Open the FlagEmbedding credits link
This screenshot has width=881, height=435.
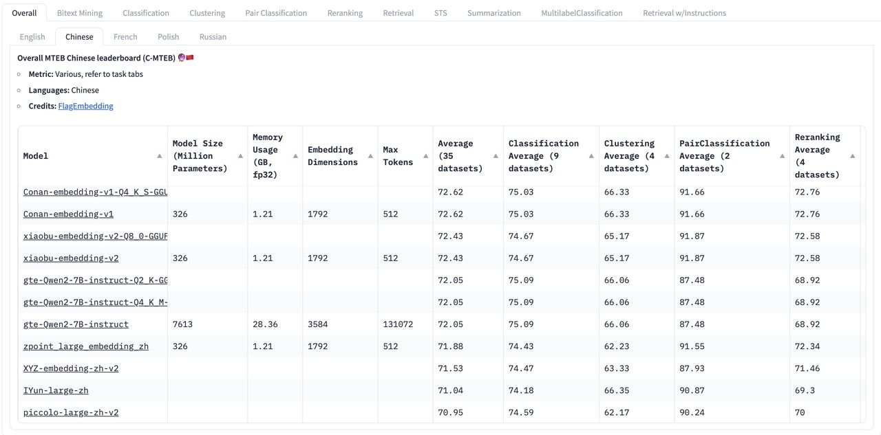(85, 106)
